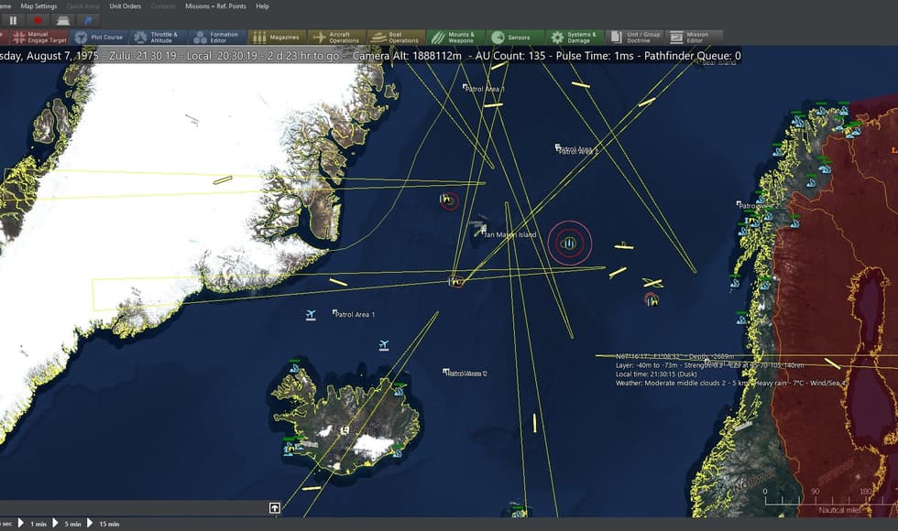Select the aircraft icon left of Patrol Area 1 label
This screenshot has height=531, width=898.
tap(311, 315)
